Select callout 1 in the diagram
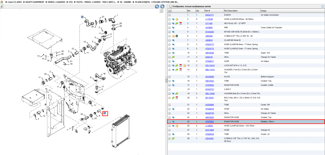Screen dimensions: 325x155 click(118, 15)
